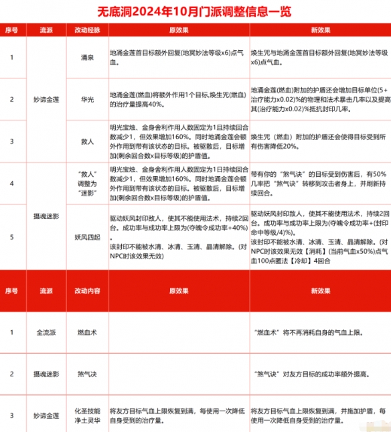391x432 pixels.
Task: Click 原效果 text starting 地涌金莲首目标额外回复
Action: pos(177,58)
